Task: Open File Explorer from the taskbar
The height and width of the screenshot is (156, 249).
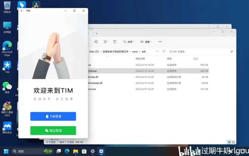Action: 75,151
